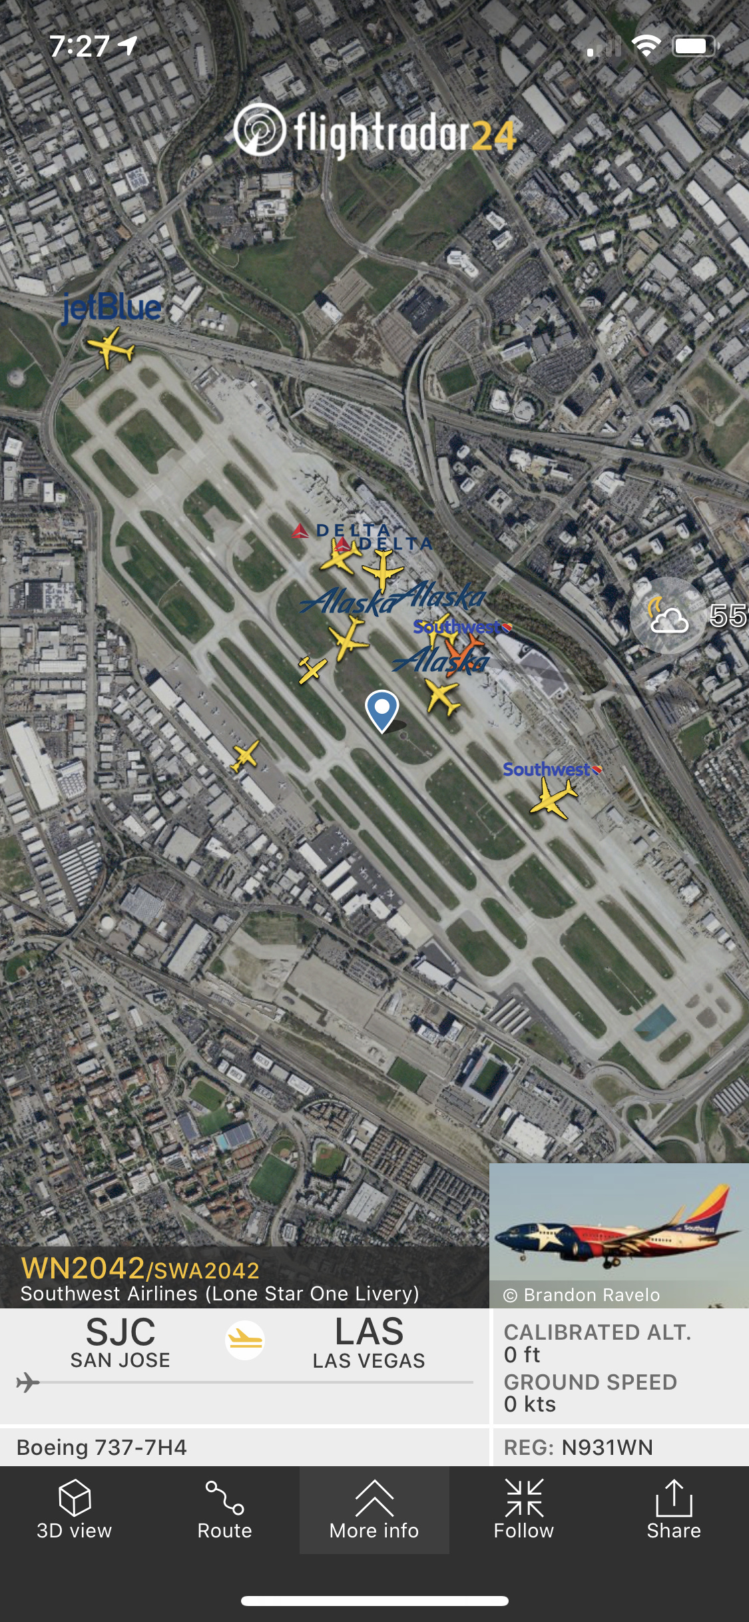
Task: Tap the departure status airplane icon
Action: pyautogui.click(x=245, y=1340)
